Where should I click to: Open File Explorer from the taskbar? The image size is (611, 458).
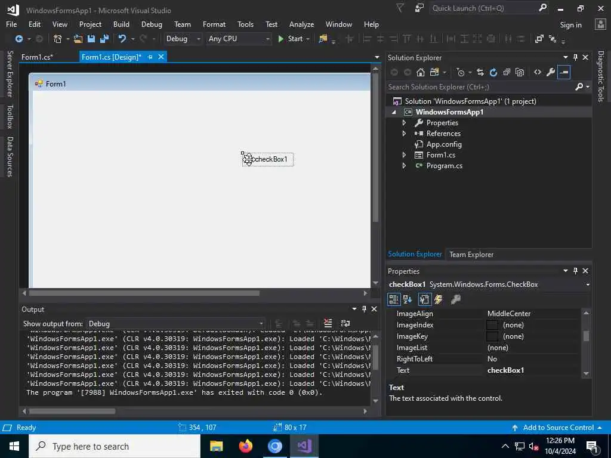pyautogui.click(x=216, y=446)
